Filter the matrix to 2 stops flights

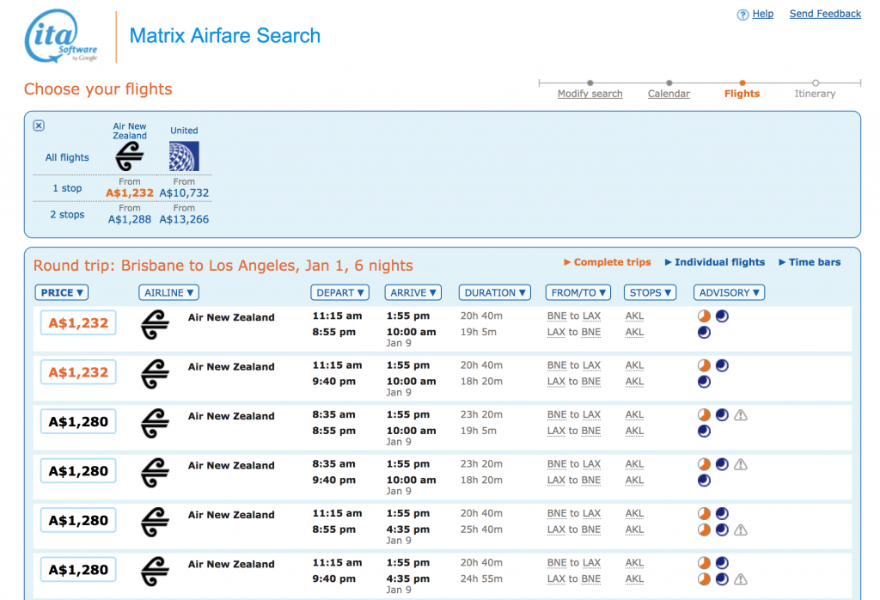67,214
